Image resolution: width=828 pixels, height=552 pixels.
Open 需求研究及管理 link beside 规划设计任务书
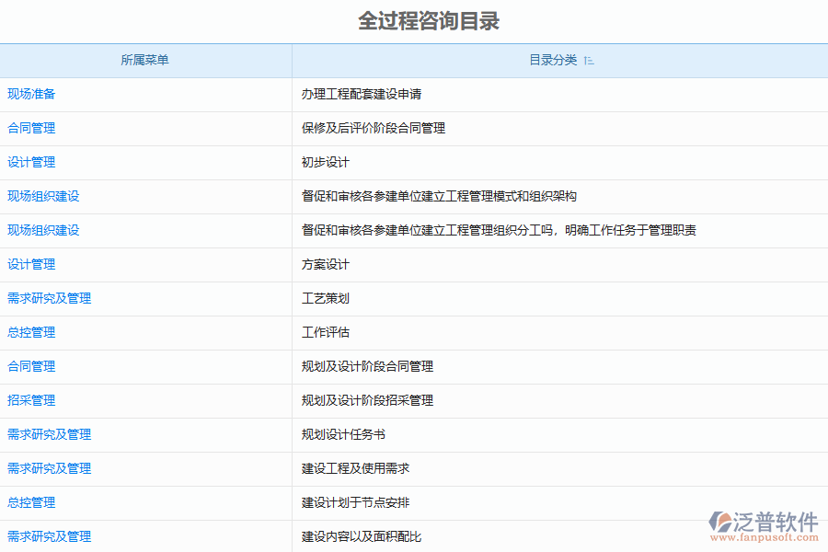pos(49,434)
